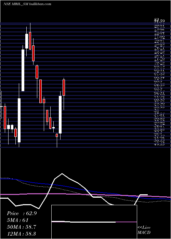Click the tallest white candlestick body

19,121
